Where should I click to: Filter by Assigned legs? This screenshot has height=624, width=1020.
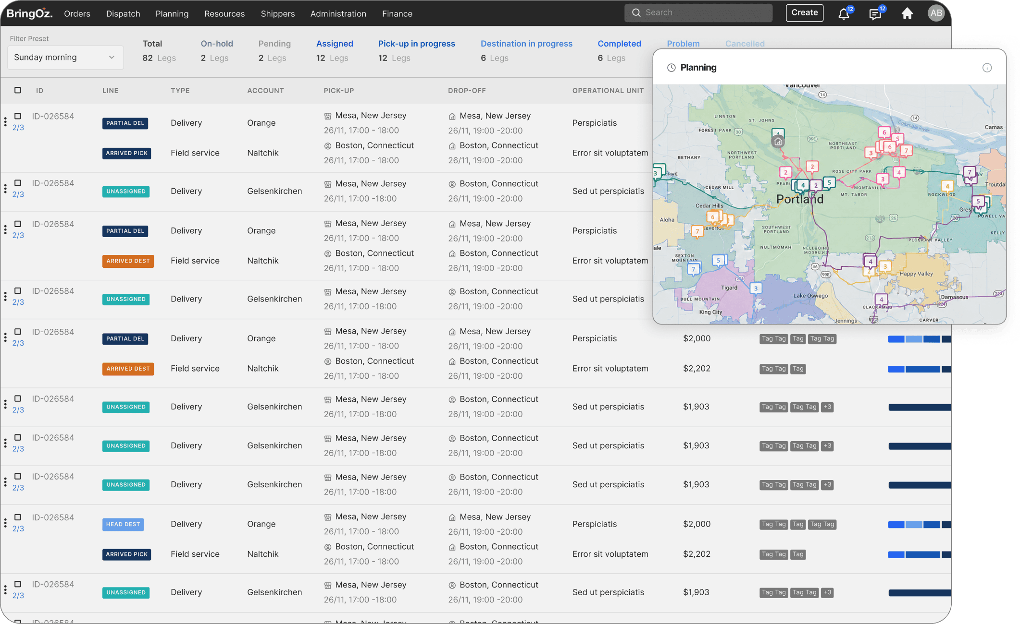tap(335, 50)
